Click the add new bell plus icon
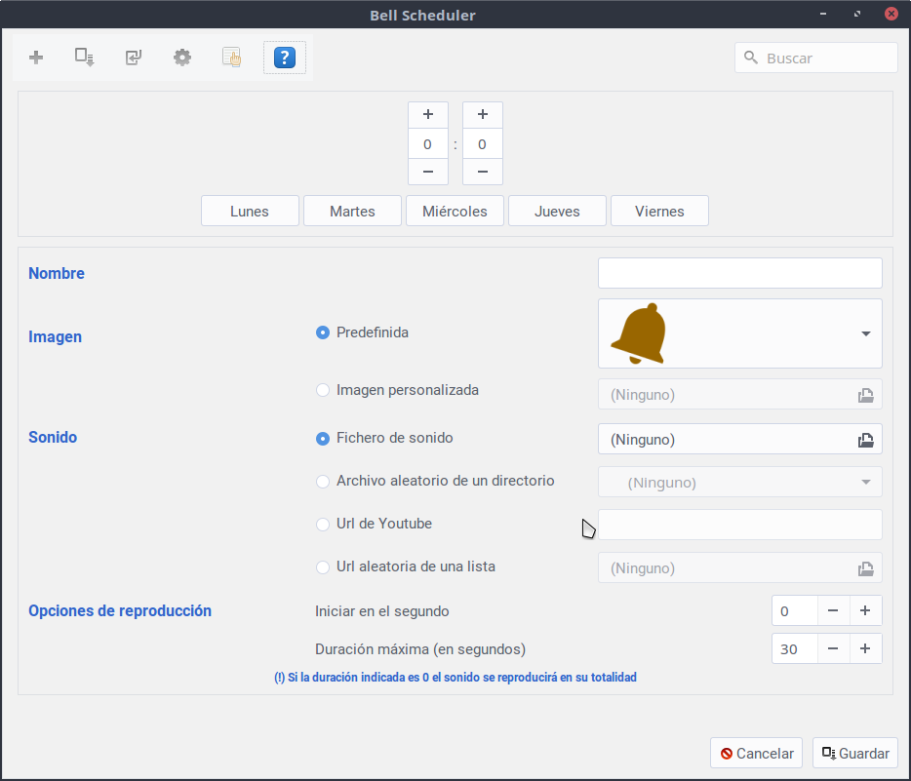The height and width of the screenshot is (781, 911). (36, 58)
